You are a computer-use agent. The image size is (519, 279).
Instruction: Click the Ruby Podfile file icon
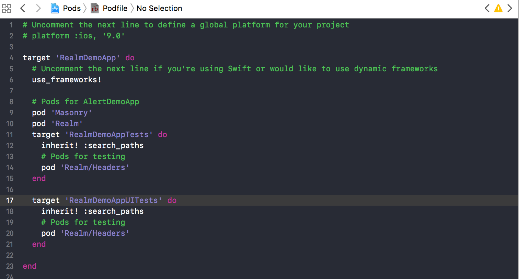95,8
